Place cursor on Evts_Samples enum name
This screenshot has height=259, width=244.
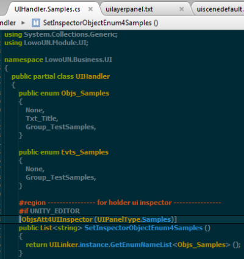[85, 152]
